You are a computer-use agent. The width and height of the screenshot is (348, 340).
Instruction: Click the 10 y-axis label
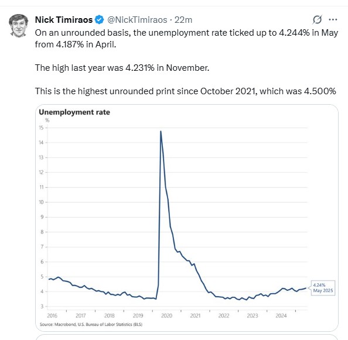point(41,202)
